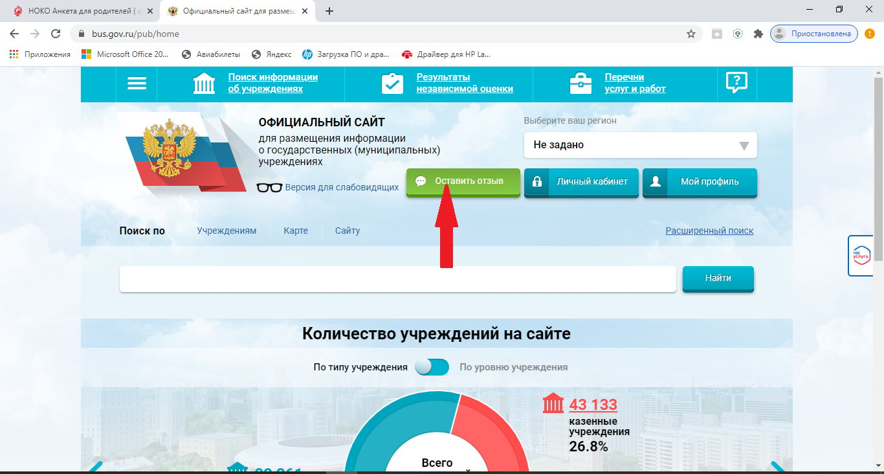Screen dimensions: 884x474
Task: Open the Авиабилеты bookmark
Action: [211, 54]
